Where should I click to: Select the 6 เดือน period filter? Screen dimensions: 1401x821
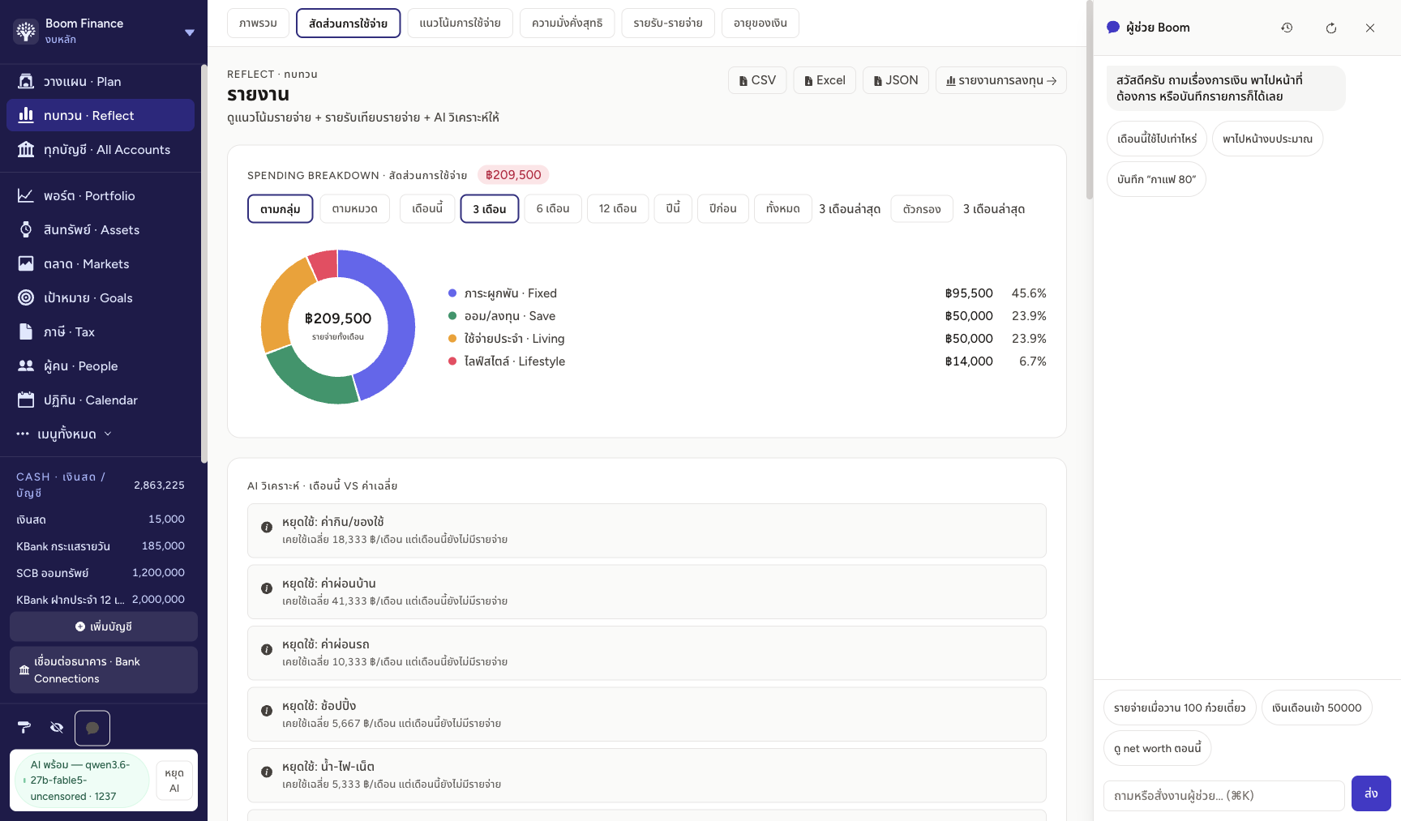[553, 208]
